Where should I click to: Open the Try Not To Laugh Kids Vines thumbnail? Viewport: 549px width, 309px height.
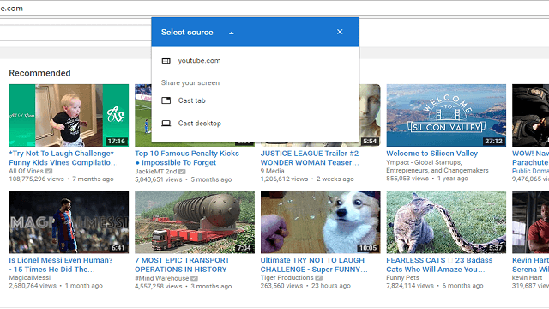coord(69,115)
